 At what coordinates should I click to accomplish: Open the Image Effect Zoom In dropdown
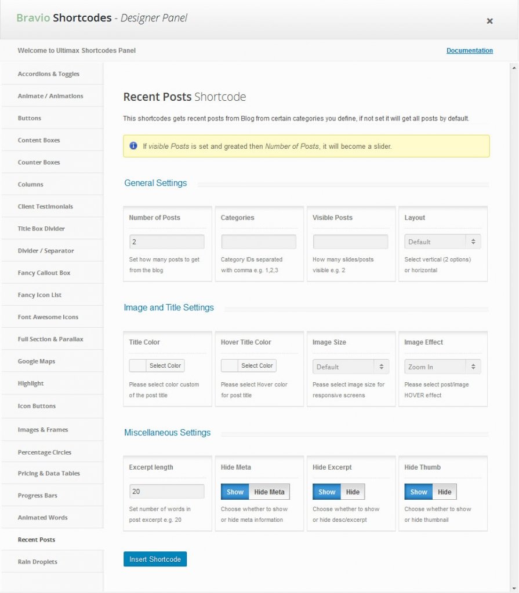[x=442, y=367]
